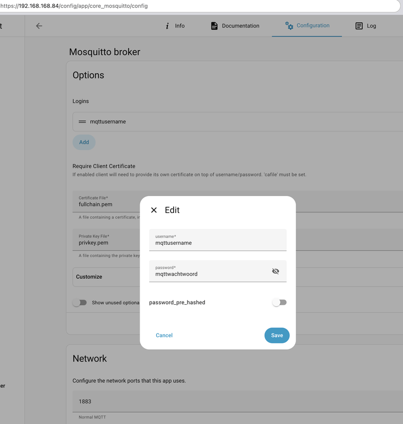This screenshot has height=424, width=403.
Task: Open the Documentation tab
Action: (235, 25)
